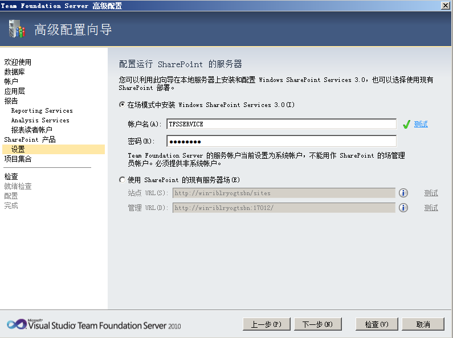Click the 上一步(P) button
The image size is (453, 338).
tap(266, 324)
